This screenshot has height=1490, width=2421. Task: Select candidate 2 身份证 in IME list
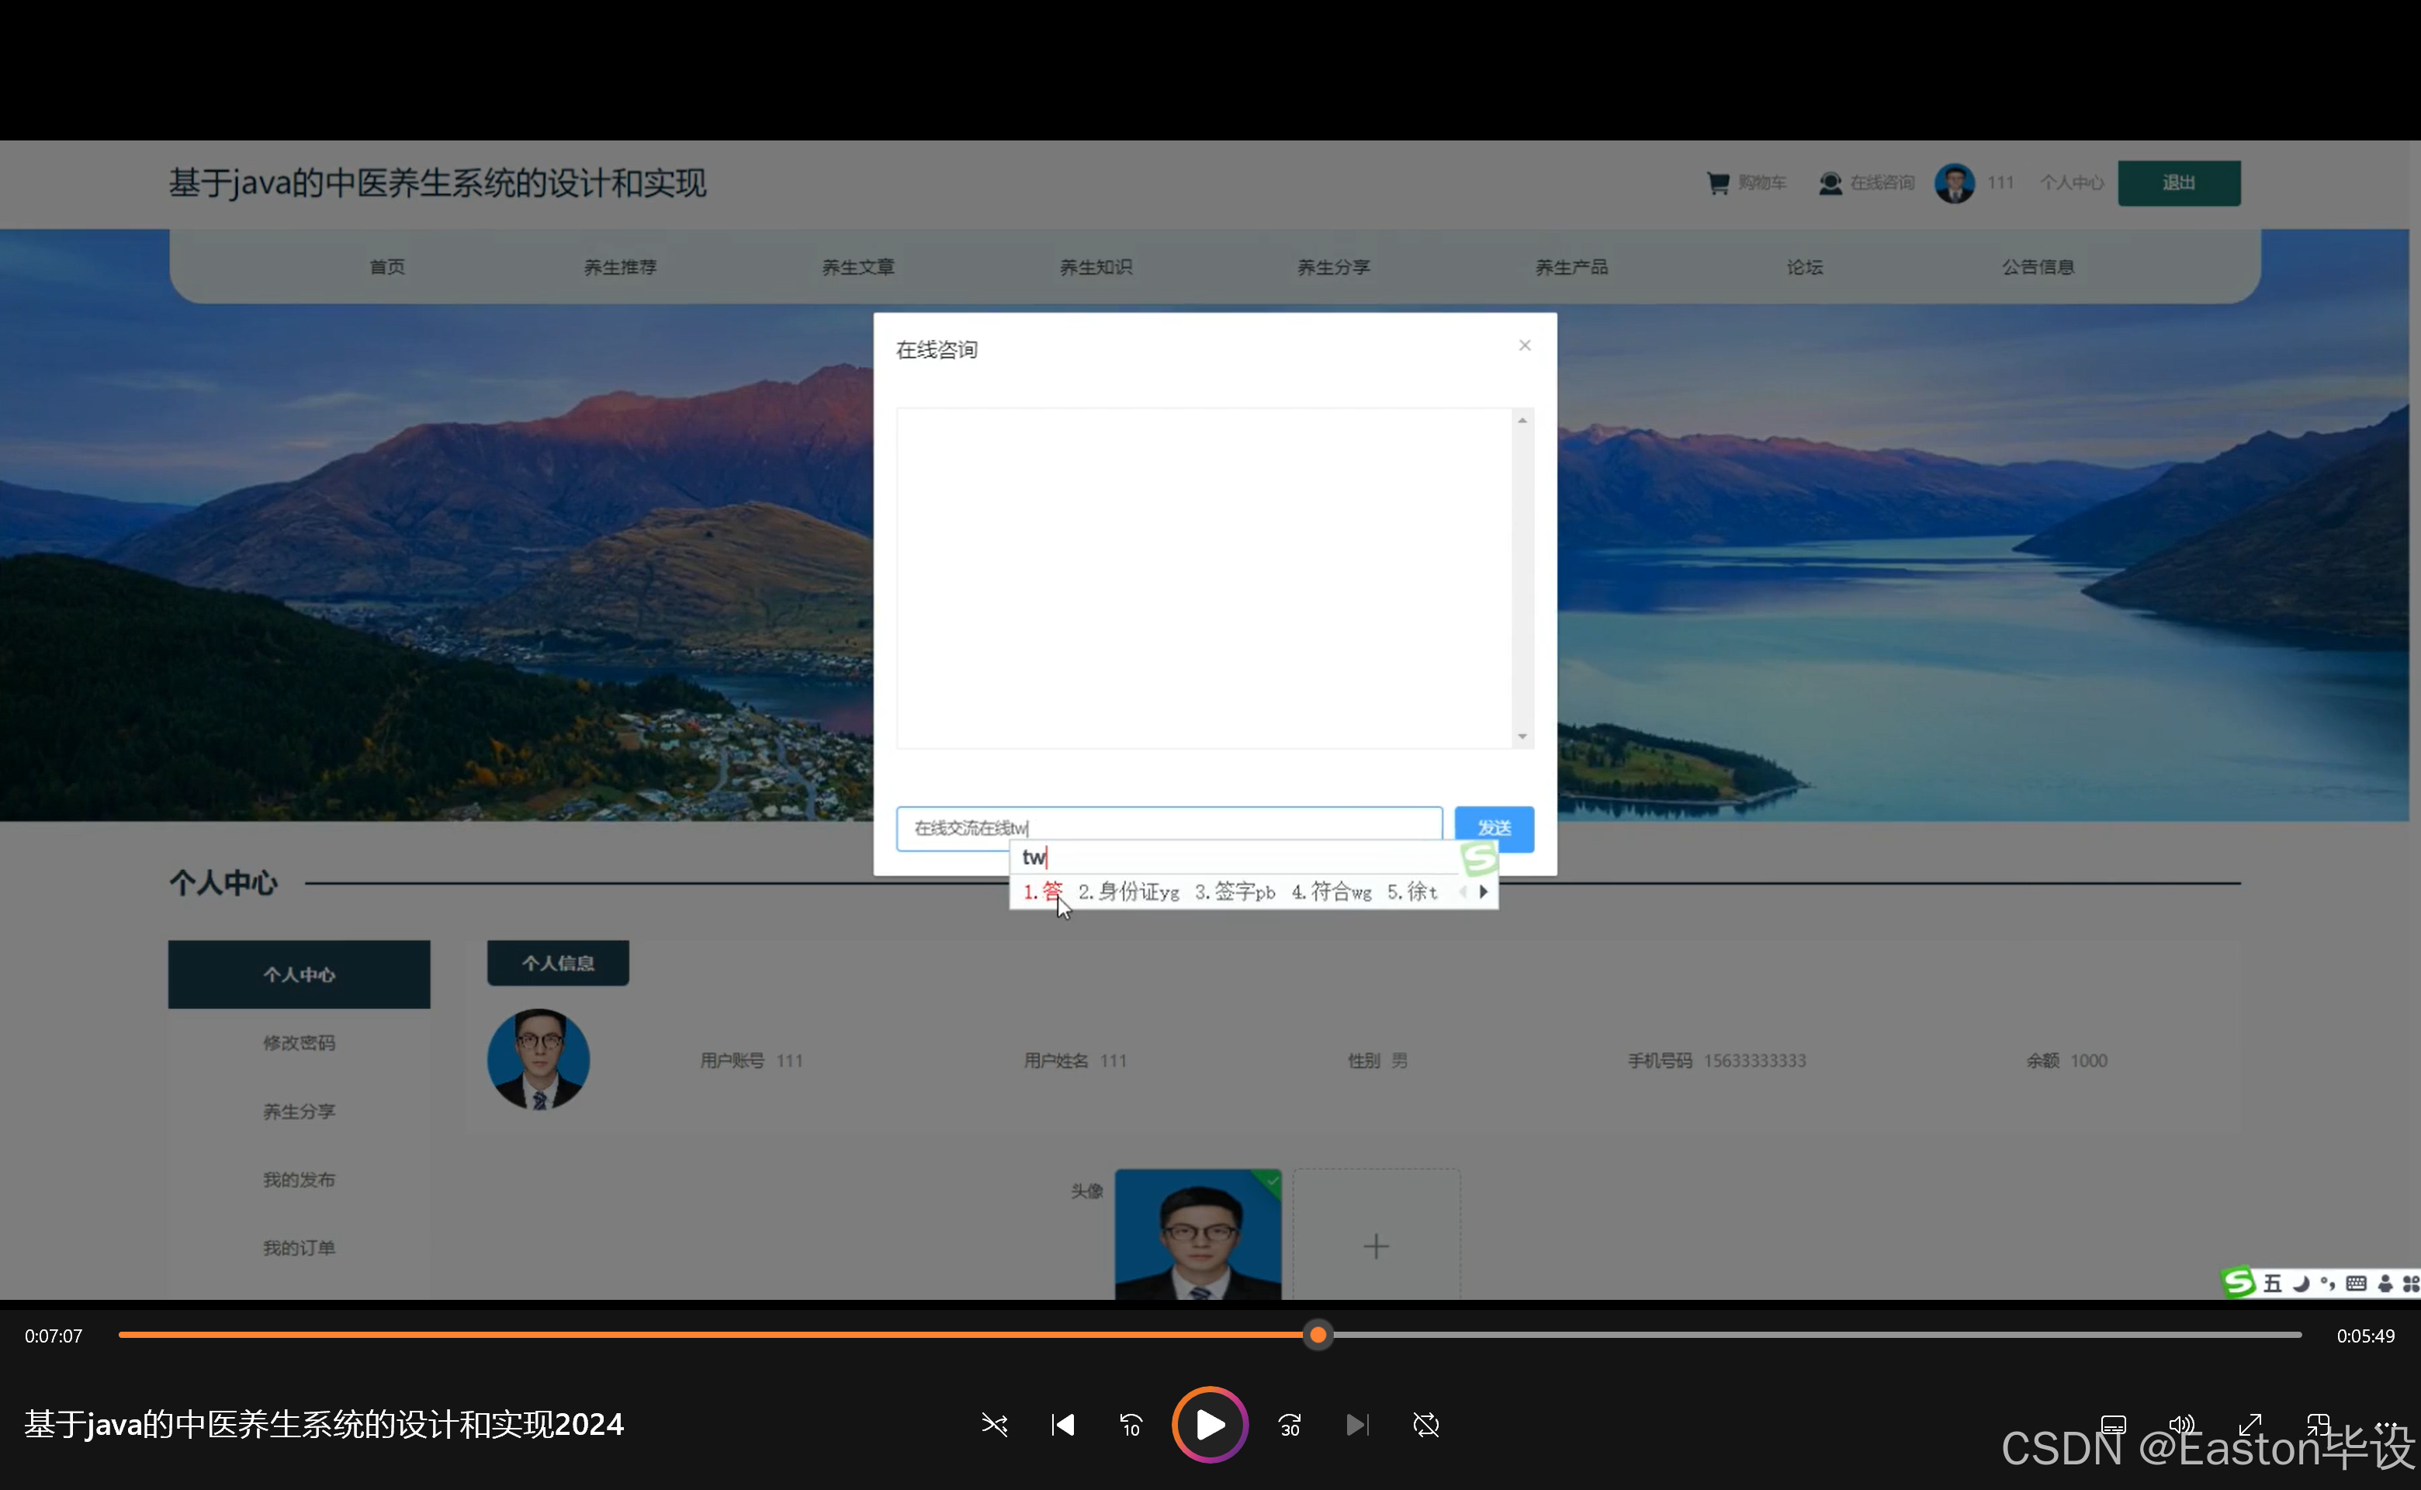(1127, 892)
